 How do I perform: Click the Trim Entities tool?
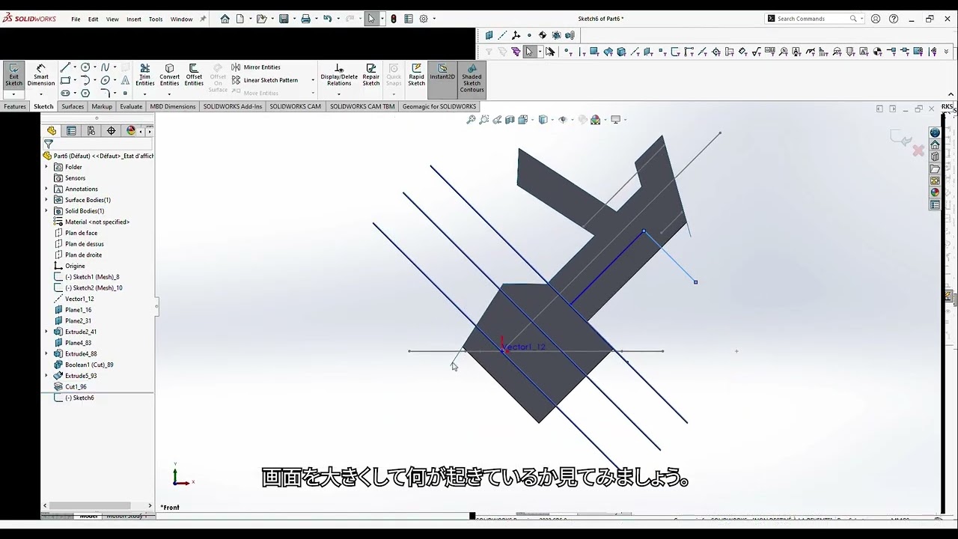coord(145,75)
